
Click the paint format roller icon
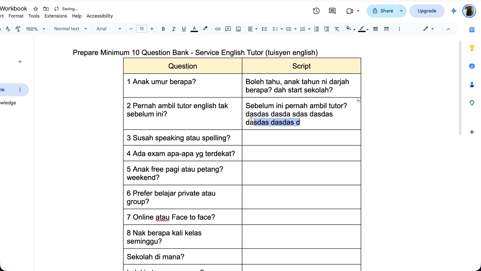point(18,29)
